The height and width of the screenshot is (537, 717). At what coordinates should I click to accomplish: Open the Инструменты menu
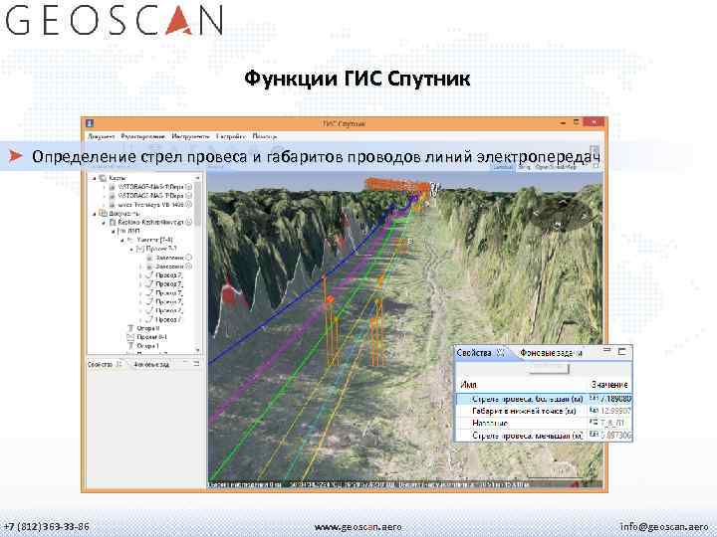(x=190, y=136)
